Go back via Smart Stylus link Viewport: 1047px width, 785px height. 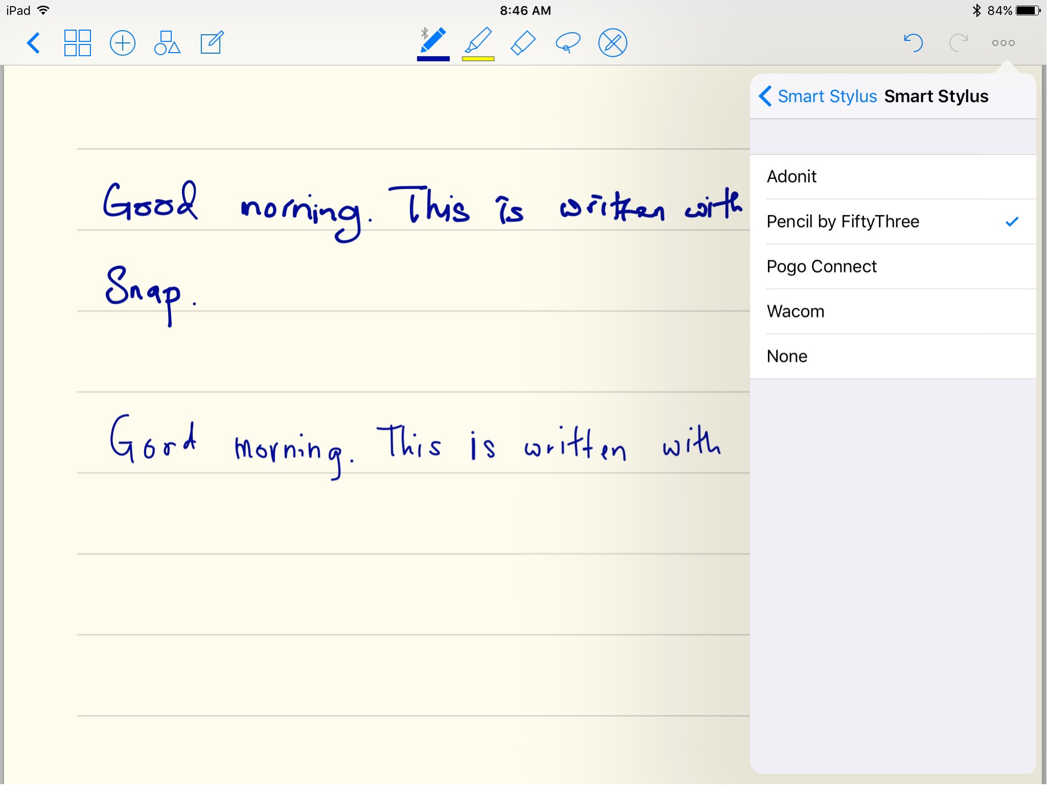818,97
